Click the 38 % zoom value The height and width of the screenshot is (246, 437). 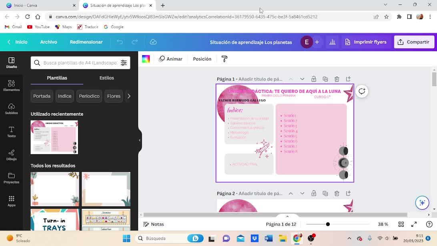coord(383,224)
